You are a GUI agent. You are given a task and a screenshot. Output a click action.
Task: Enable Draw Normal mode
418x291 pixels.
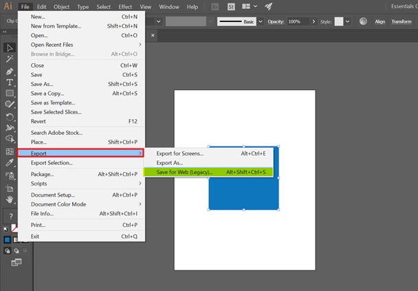tap(7, 250)
